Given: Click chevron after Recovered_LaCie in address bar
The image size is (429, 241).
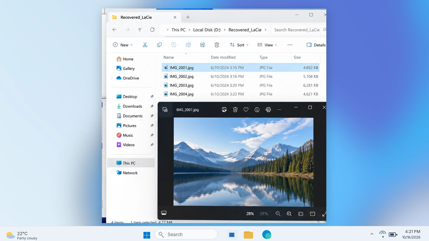Looking at the screenshot, I should [265, 30].
